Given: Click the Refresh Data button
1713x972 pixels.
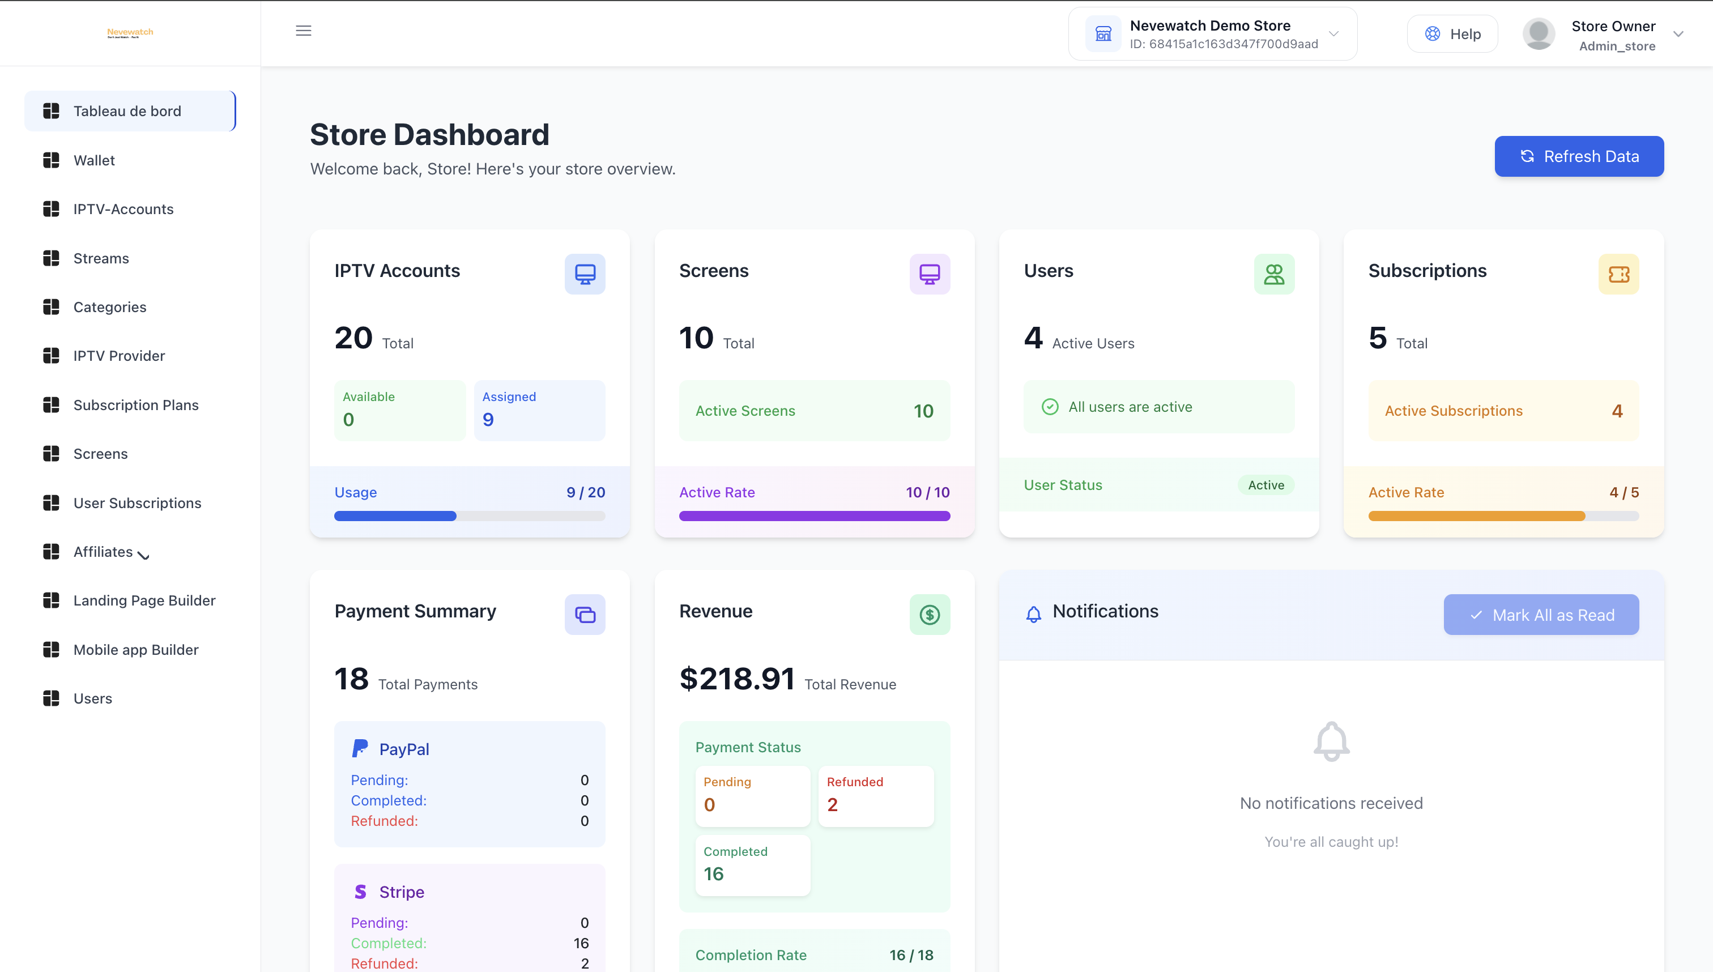Looking at the screenshot, I should (1579, 156).
